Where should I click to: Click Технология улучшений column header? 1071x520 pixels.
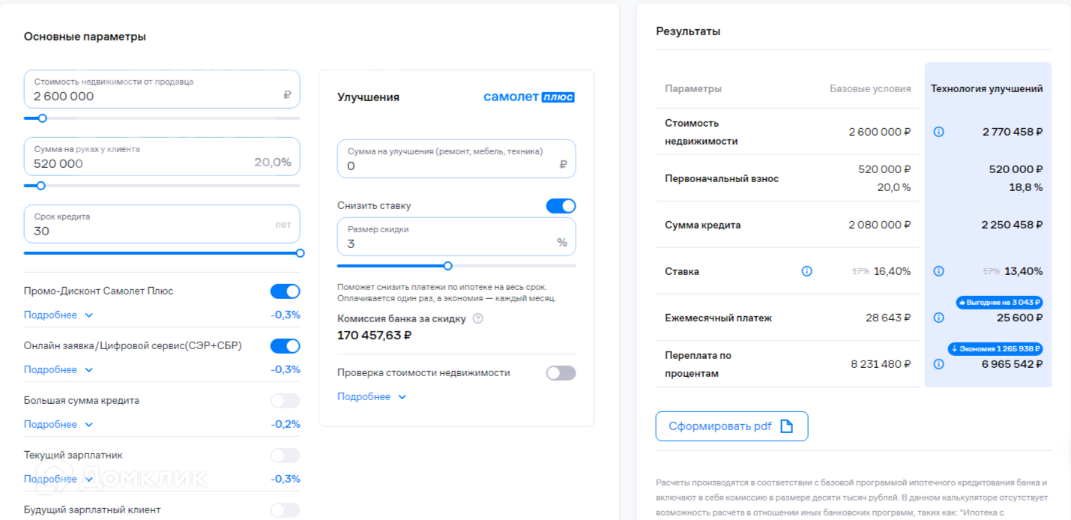986,88
